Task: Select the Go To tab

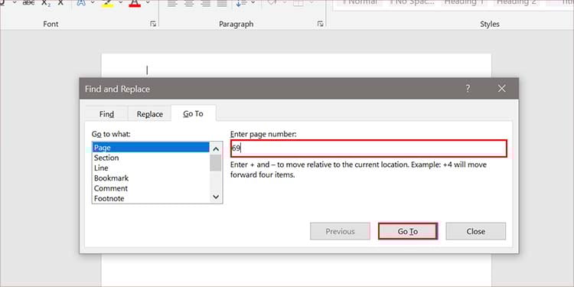Action: click(x=194, y=113)
